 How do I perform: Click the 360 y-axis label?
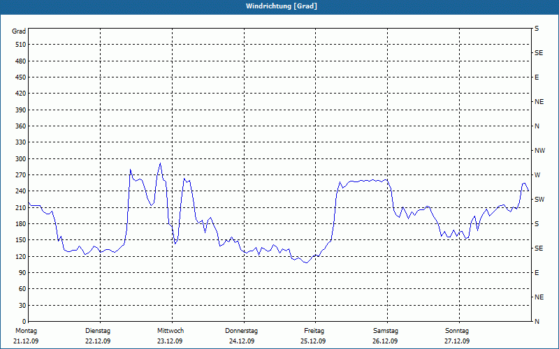coord(21,126)
